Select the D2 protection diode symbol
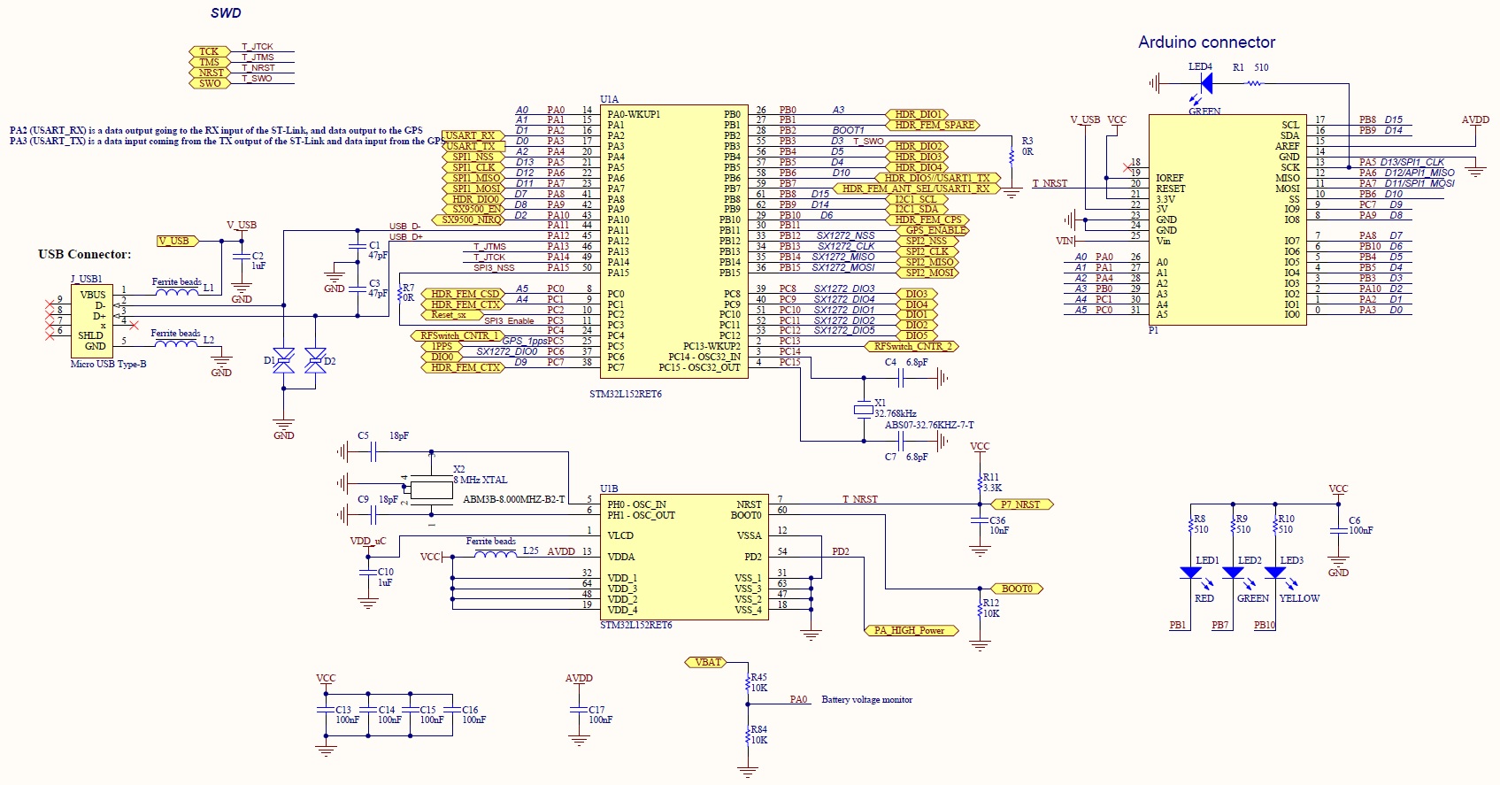Screen dimensions: 1500x785 pyautogui.click(x=315, y=360)
